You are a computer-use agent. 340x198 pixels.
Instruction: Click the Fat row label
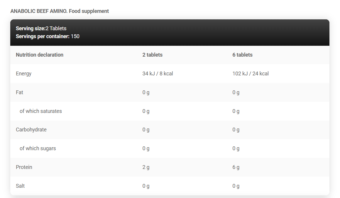coord(19,92)
